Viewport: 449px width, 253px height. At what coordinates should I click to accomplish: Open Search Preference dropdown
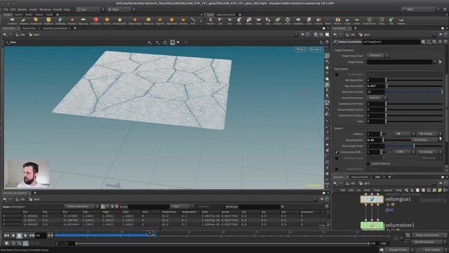(376, 98)
